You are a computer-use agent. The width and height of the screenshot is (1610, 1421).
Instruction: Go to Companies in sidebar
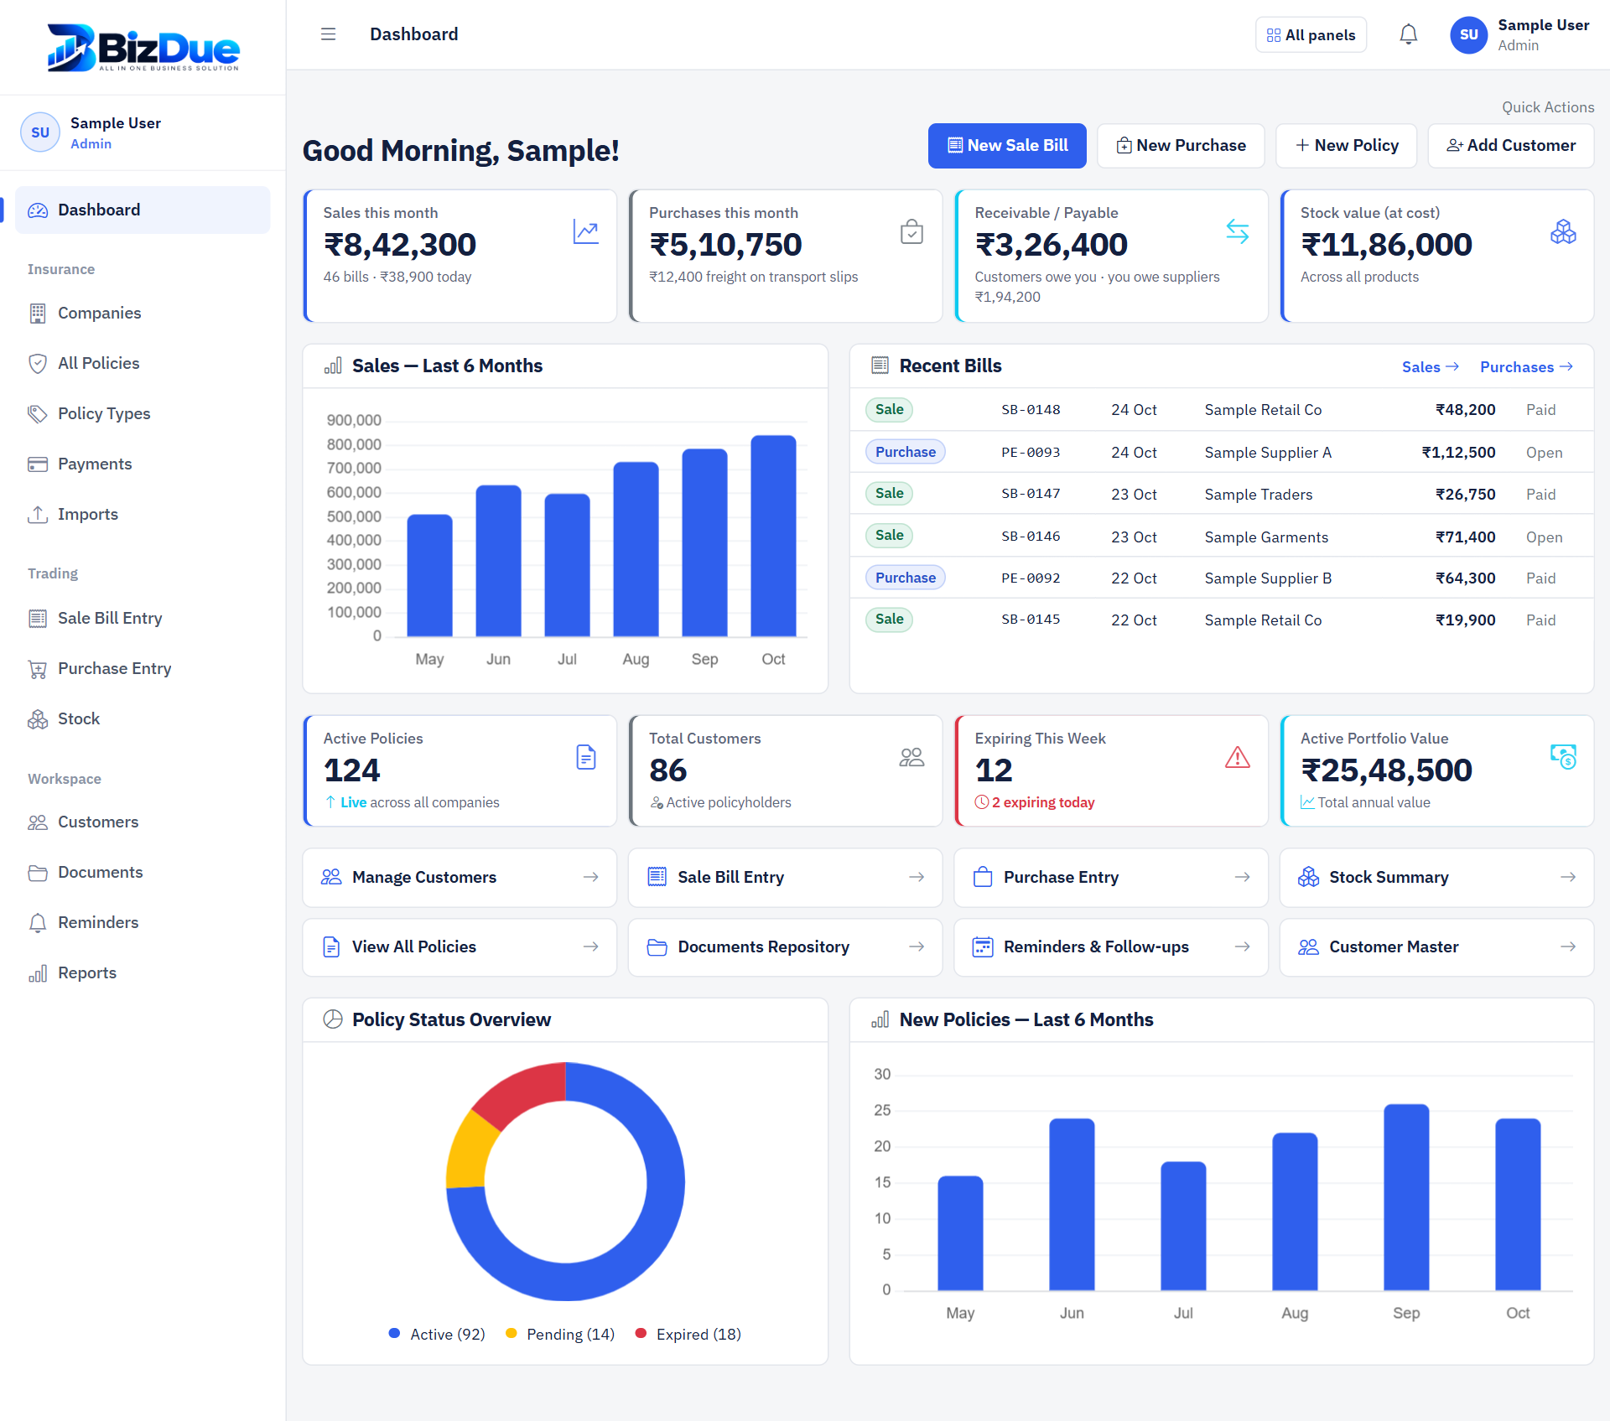(x=143, y=313)
